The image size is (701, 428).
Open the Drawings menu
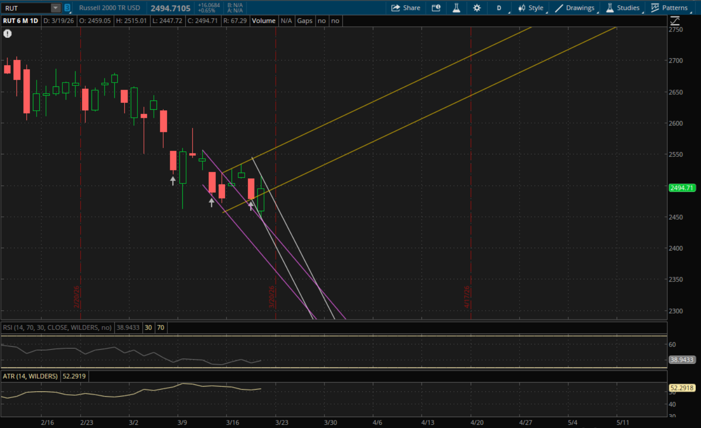[575, 8]
